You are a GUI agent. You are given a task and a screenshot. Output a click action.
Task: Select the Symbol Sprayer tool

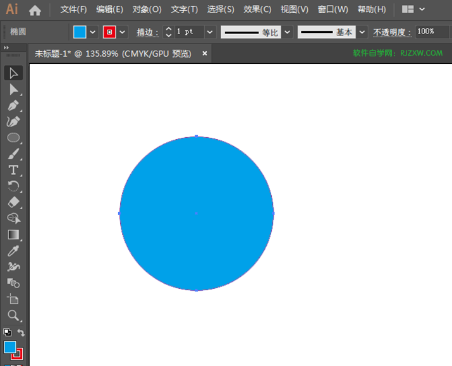[13, 267]
